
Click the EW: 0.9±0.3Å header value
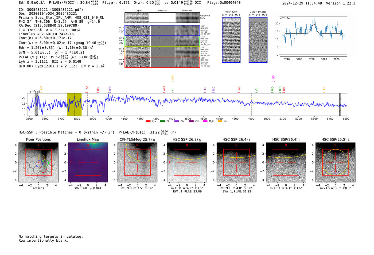pos(32,3)
